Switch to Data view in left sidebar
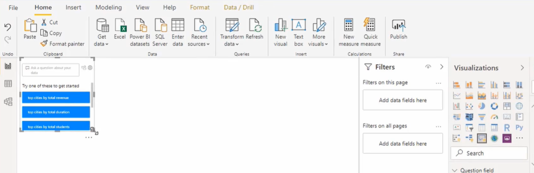534x173 pixels. 8,84
